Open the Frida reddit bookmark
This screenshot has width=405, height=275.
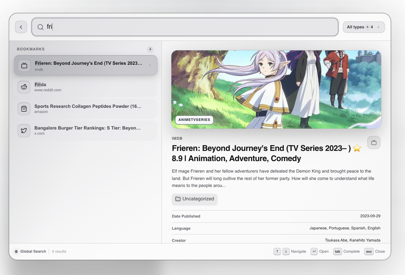[x=86, y=87]
